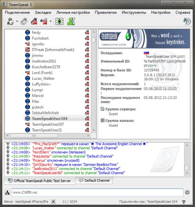
Task: Select user Joelkratos2011
Action: [x=44, y=61]
